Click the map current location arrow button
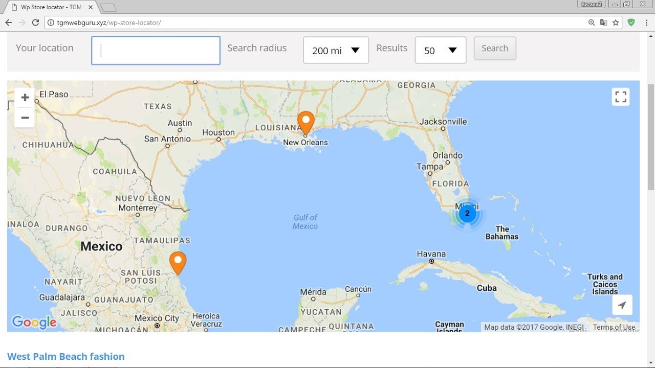 (x=622, y=305)
